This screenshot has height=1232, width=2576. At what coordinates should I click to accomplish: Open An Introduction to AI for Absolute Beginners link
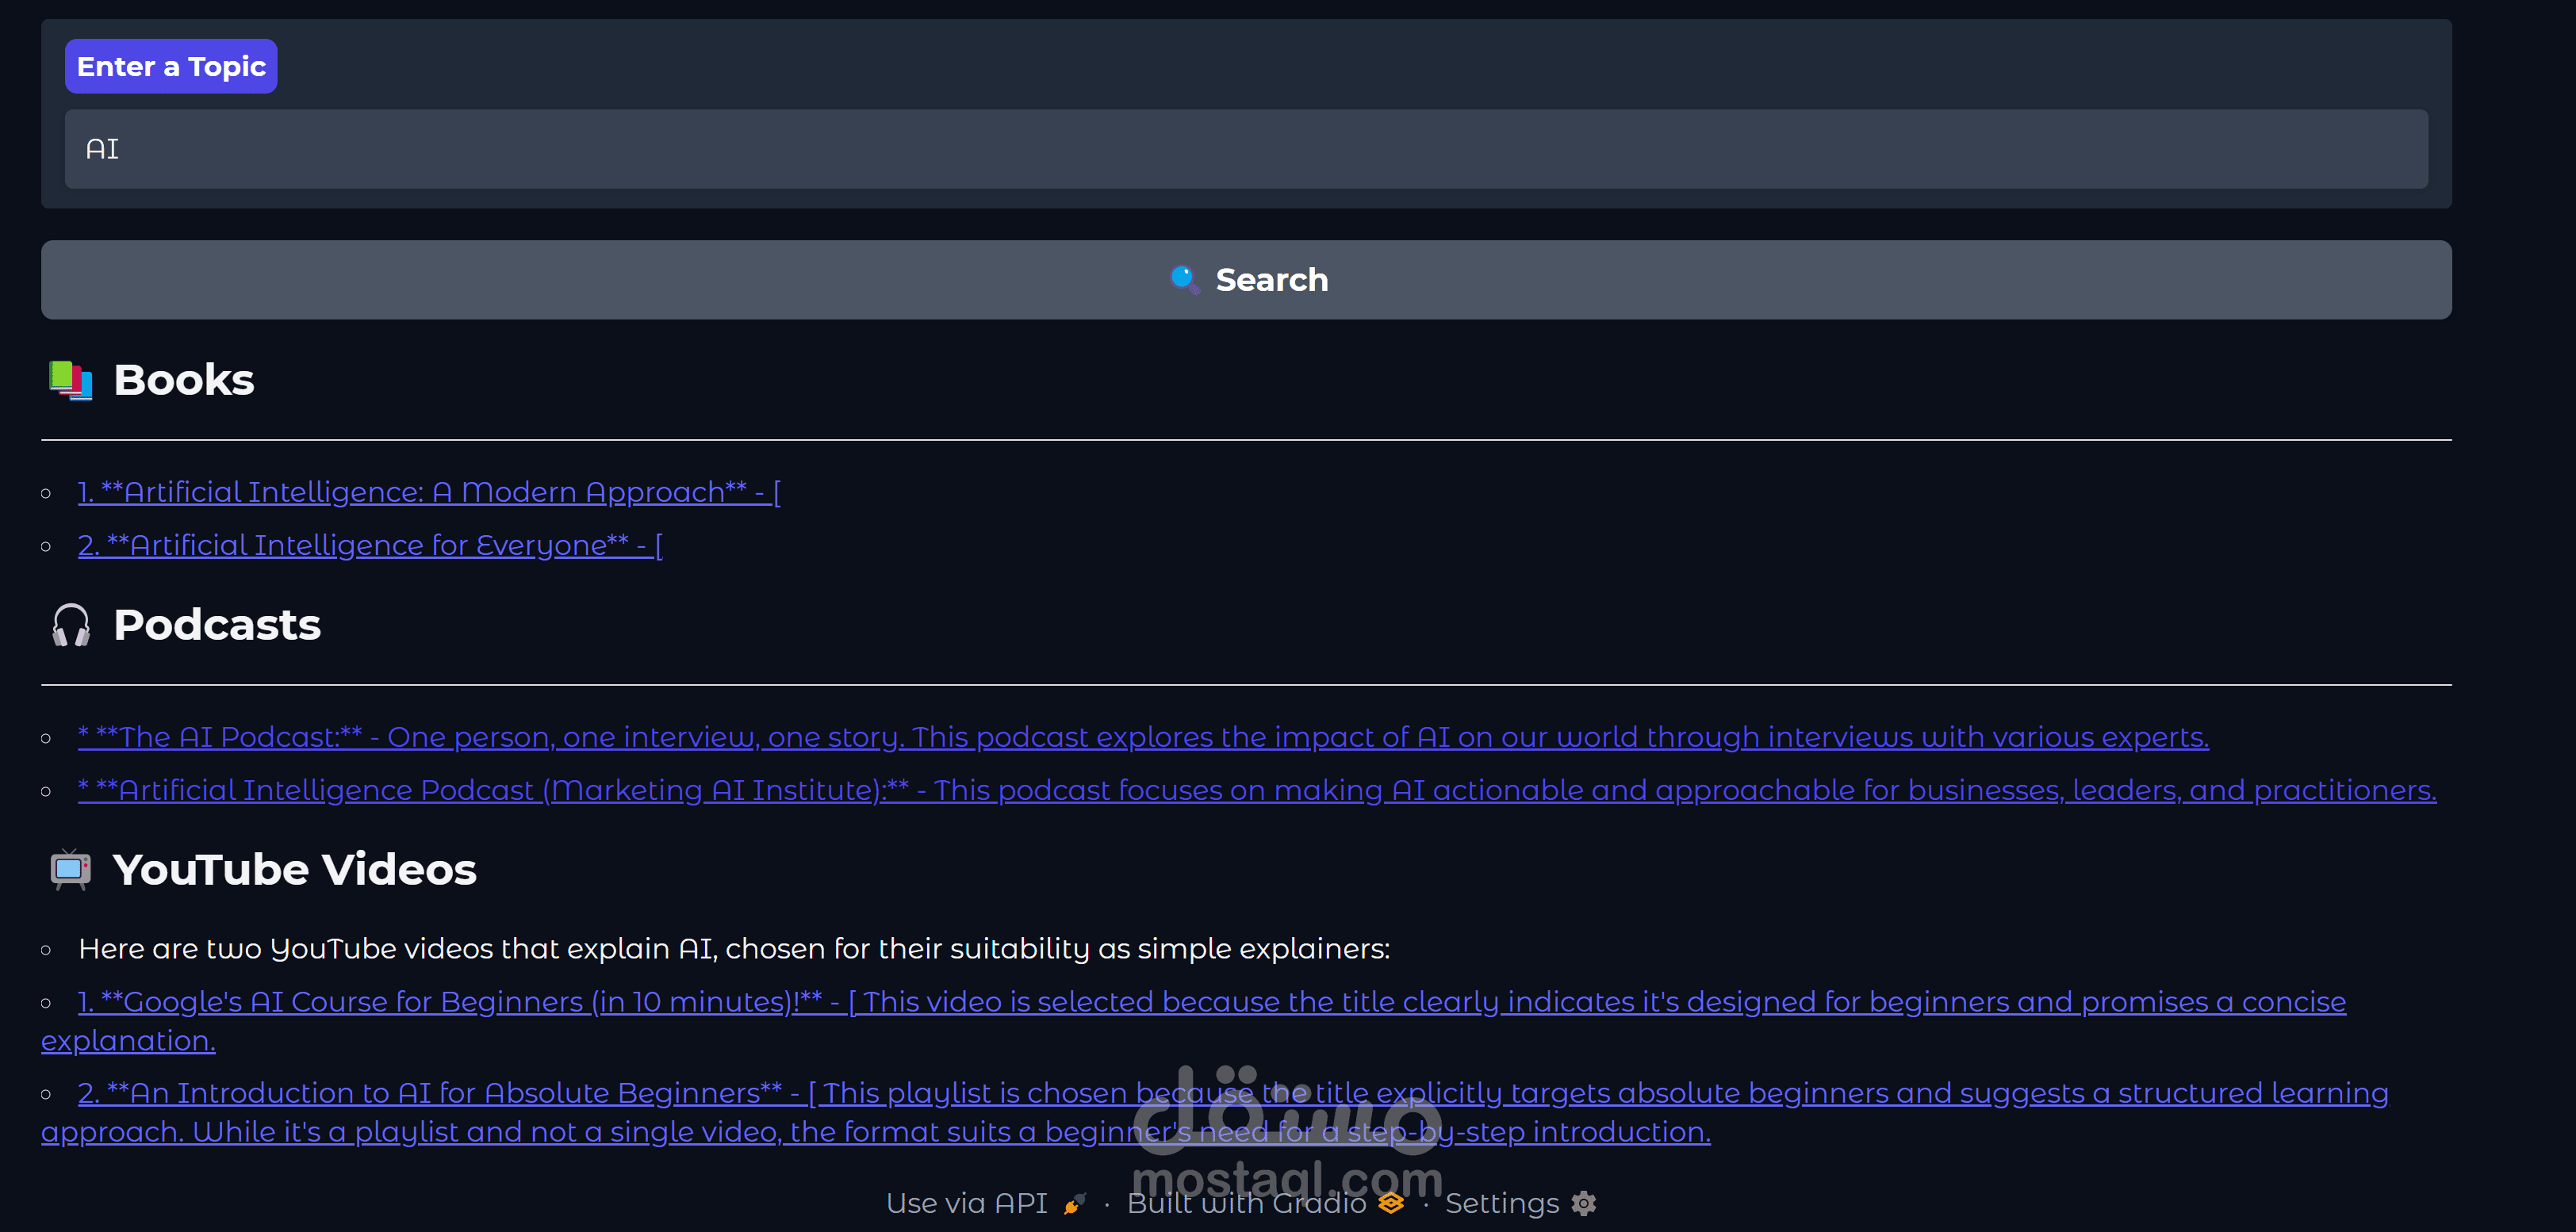coord(1214,1112)
